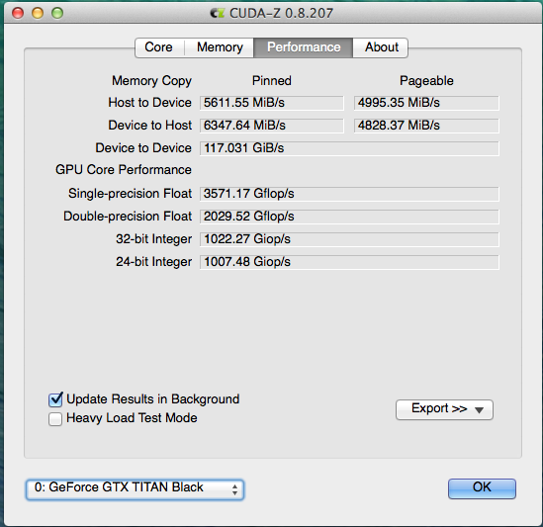543x527 pixels.
Task: Open the GeForce GTX TITAN Black device selector
Action: pyautogui.click(x=136, y=488)
